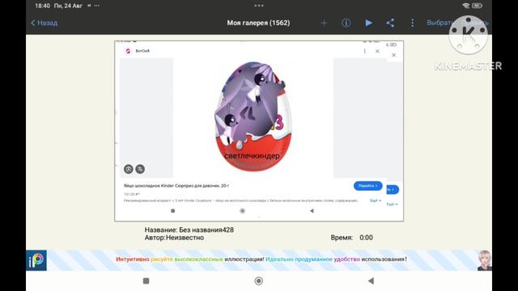Go back with the Назад button
Viewport: 518px width, 291px height.
click(x=45, y=23)
